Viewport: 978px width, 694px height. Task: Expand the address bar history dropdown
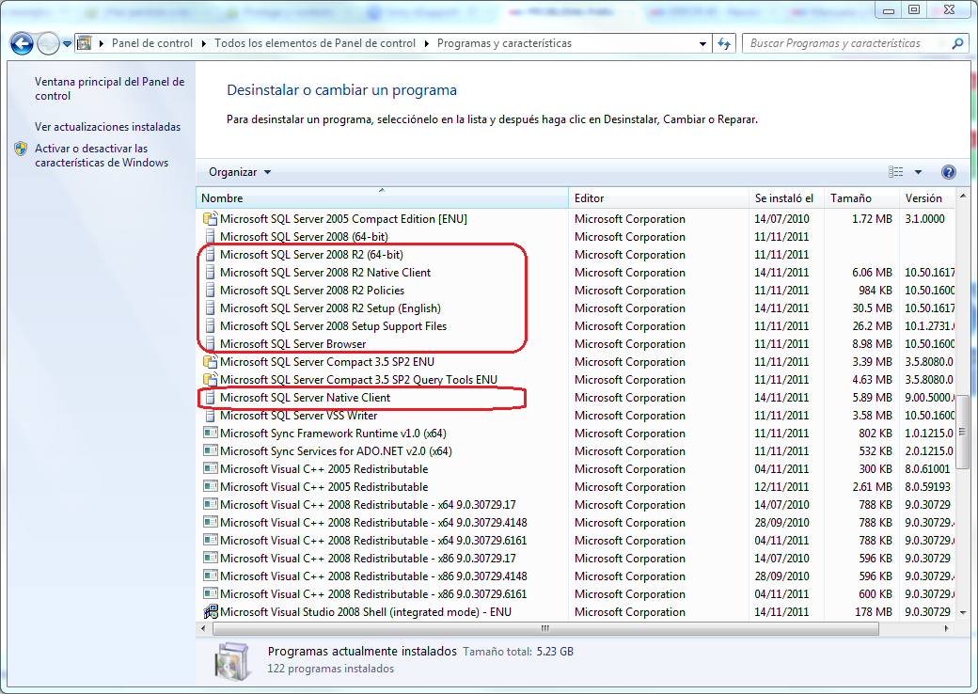click(703, 43)
